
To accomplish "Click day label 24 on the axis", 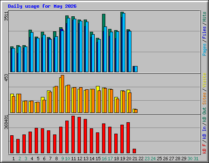I will [153, 159].
